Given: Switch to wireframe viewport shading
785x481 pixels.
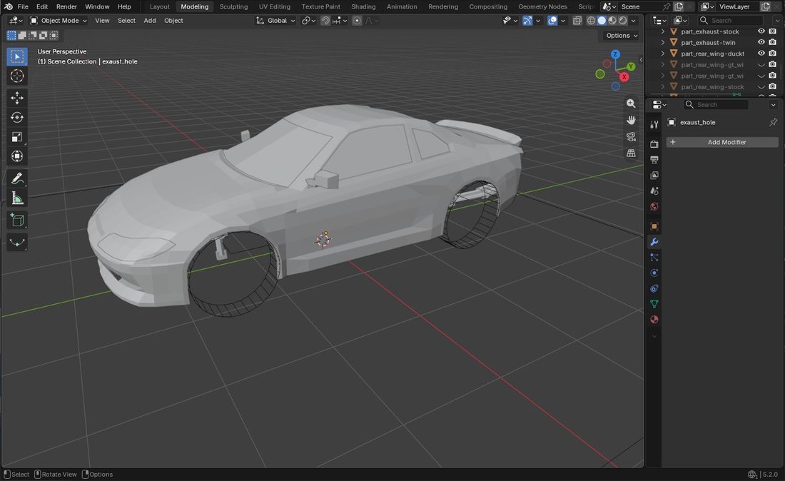Looking at the screenshot, I should (x=592, y=21).
